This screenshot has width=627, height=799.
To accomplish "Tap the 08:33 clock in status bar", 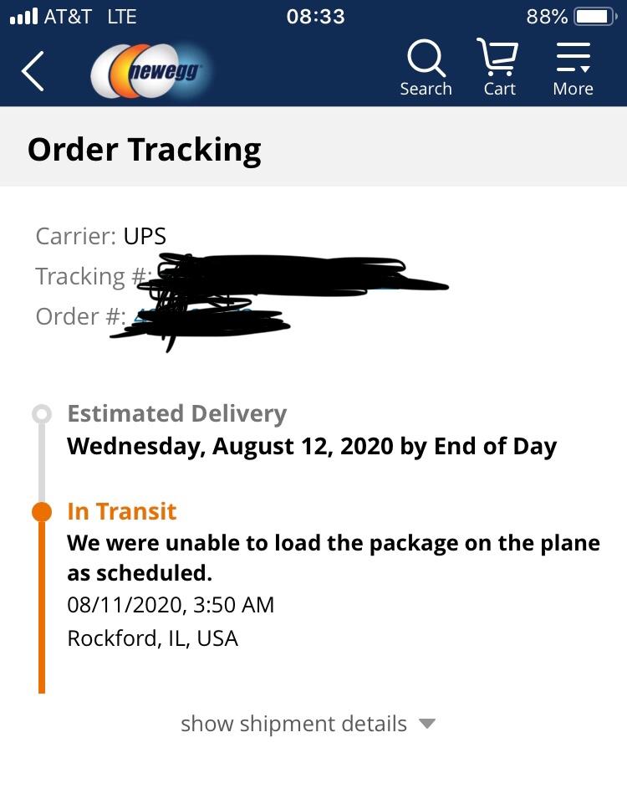I will [x=315, y=17].
